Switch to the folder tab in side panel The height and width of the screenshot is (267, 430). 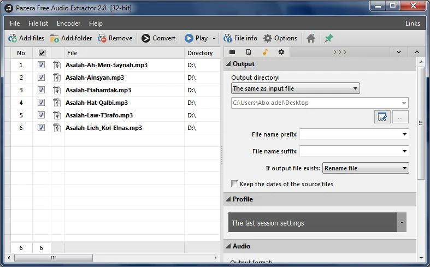pos(232,52)
